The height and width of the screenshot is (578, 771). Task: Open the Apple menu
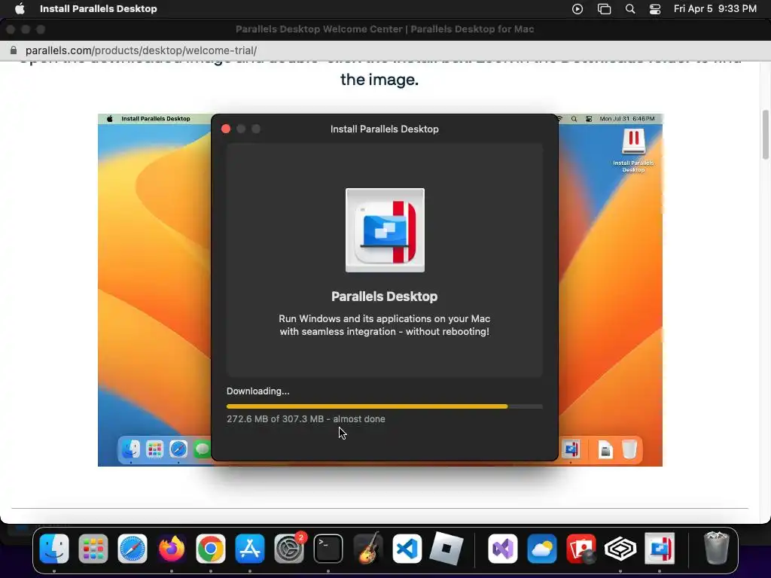coord(20,9)
